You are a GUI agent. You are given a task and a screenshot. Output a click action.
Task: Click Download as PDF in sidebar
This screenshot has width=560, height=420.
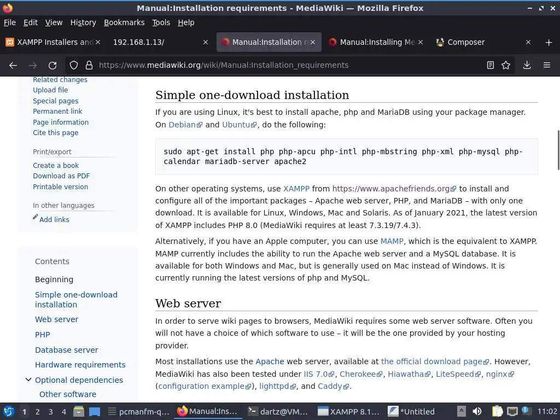[x=61, y=176]
